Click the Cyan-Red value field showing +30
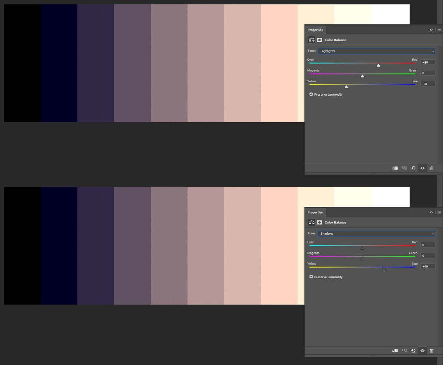The image size is (443, 365). [428, 62]
